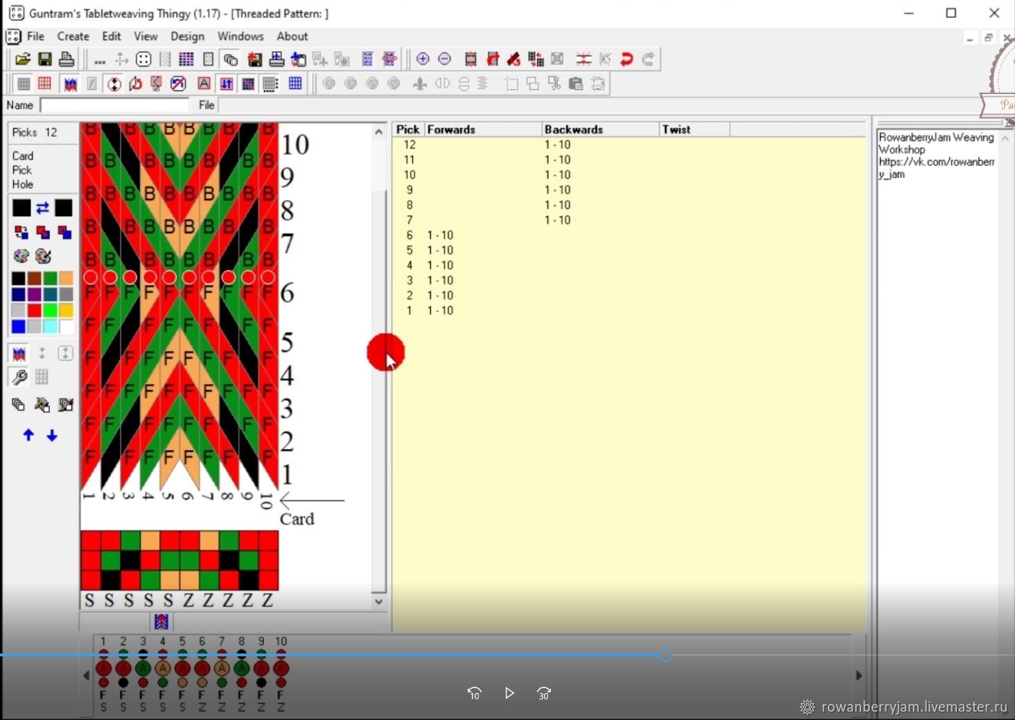
Task: Click the stacked cards toolbar icon
Action: click(231, 60)
